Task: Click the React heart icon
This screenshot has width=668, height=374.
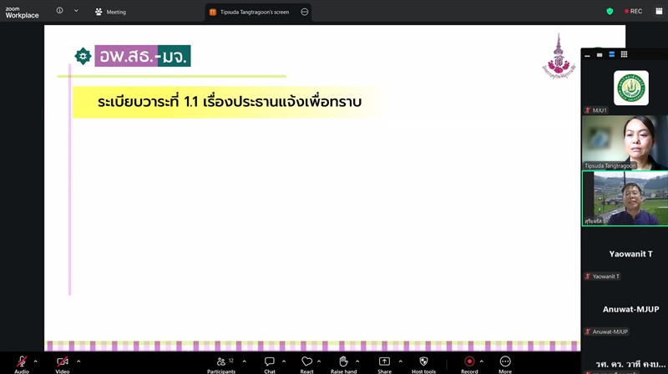Action: pyautogui.click(x=306, y=363)
